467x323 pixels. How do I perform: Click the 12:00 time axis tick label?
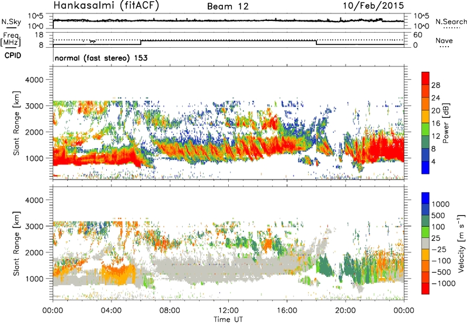[x=228, y=311]
